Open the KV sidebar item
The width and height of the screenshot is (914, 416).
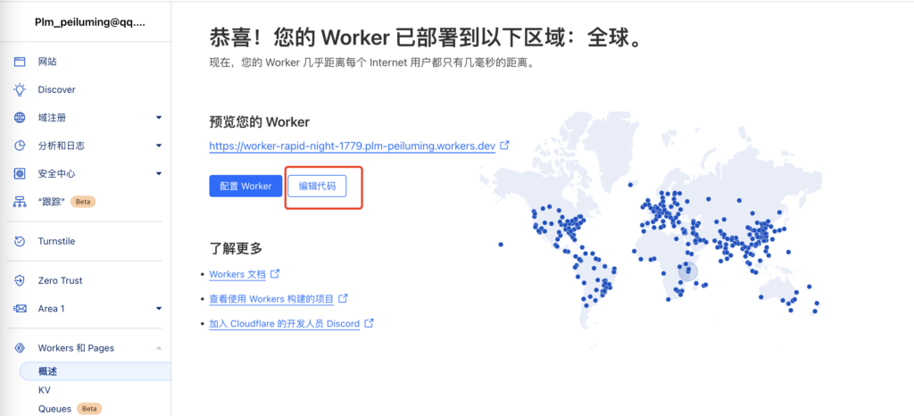coord(45,390)
